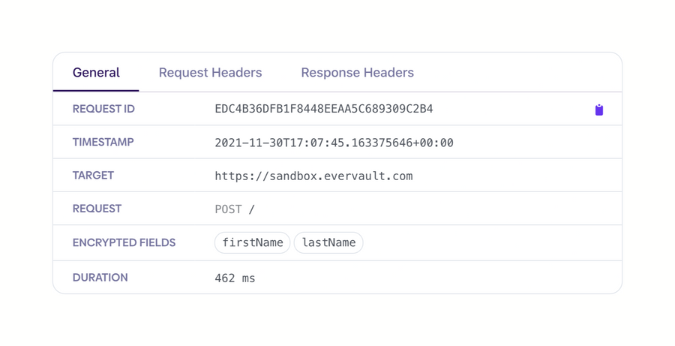Switch to the General tab
675x346 pixels.
pos(96,73)
